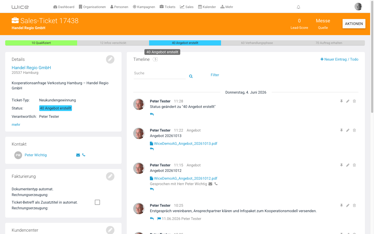Pin the Angebot 20261013 entry

click(342, 130)
